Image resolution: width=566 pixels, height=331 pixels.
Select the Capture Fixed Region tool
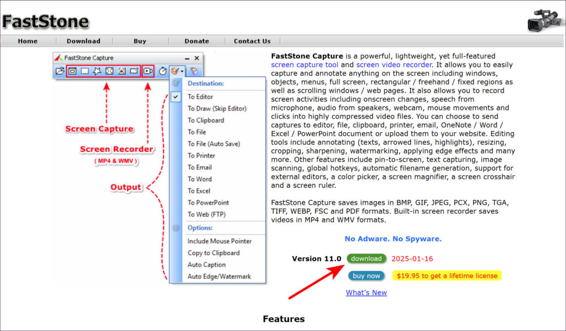(134, 71)
